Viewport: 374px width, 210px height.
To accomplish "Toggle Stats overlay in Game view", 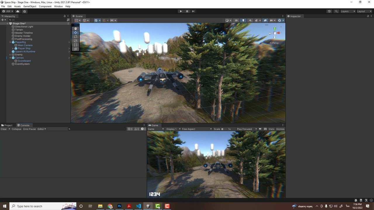I will pyautogui.click(x=271, y=129).
